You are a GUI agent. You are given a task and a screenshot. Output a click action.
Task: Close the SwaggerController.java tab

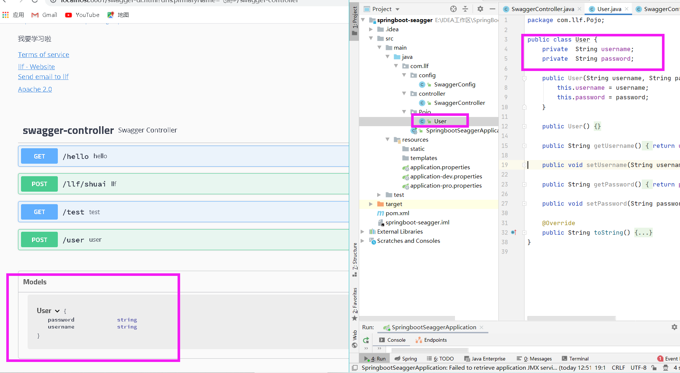[579, 9]
